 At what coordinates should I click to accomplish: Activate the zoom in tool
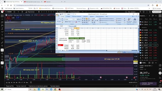click(x=2, y=46)
